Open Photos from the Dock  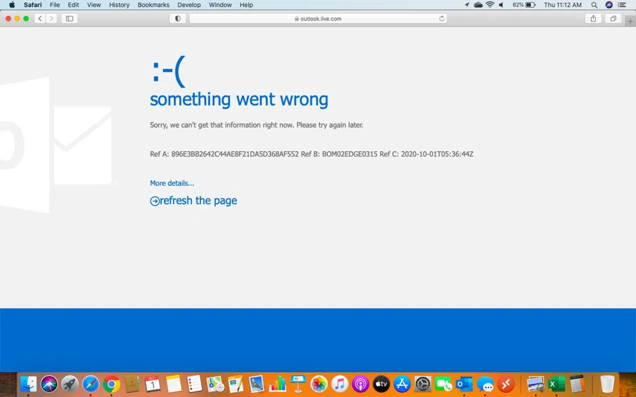click(319, 384)
